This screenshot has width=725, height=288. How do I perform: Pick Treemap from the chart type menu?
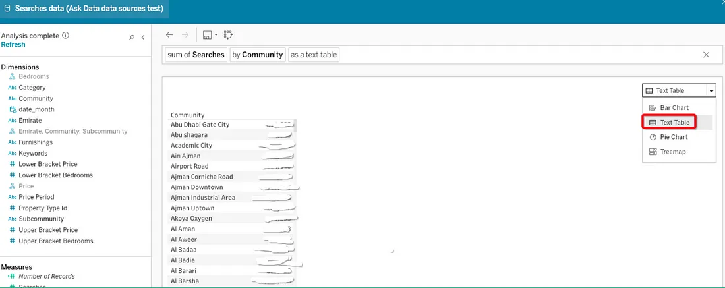[672, 152]
